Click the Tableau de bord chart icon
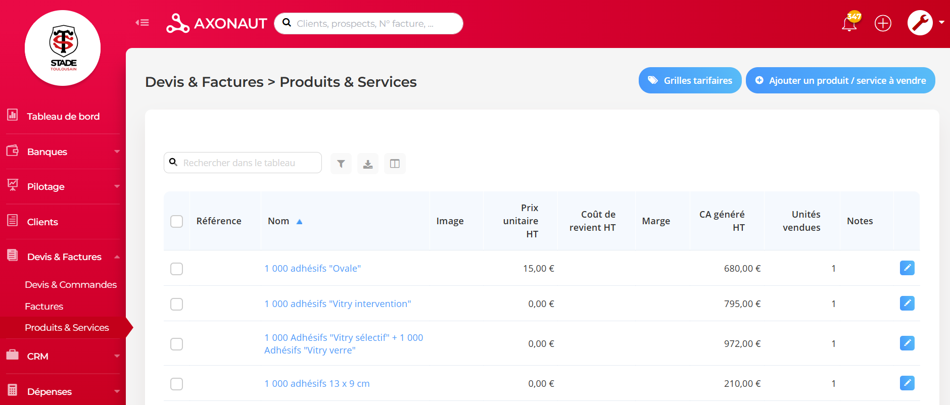 pos(13,115)
